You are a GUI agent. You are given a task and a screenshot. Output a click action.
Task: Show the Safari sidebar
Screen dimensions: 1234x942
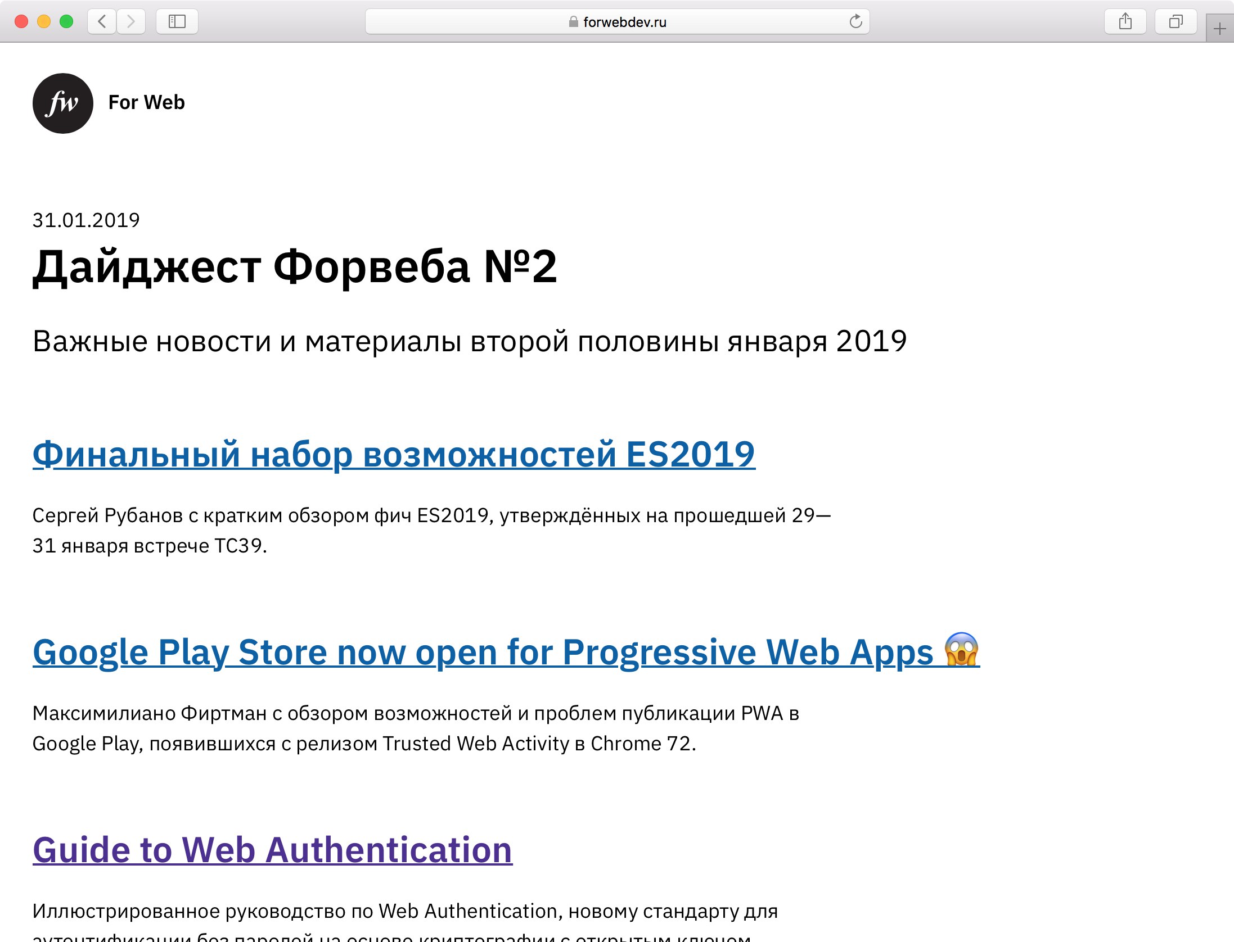tap(177, 21)
